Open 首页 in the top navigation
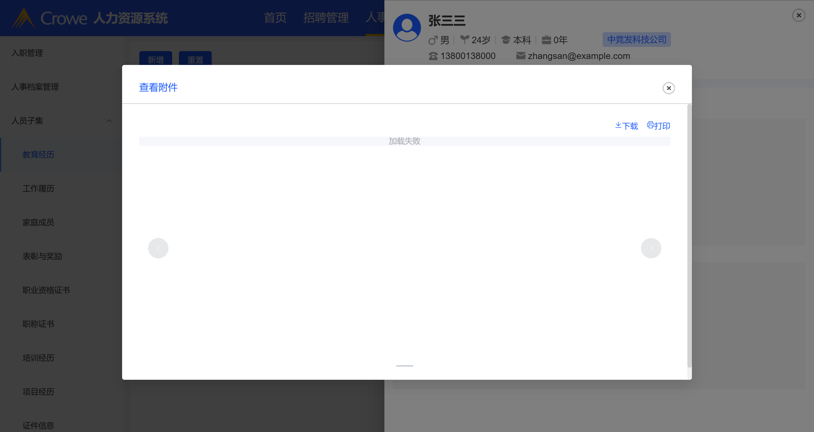 click(275, 18)
